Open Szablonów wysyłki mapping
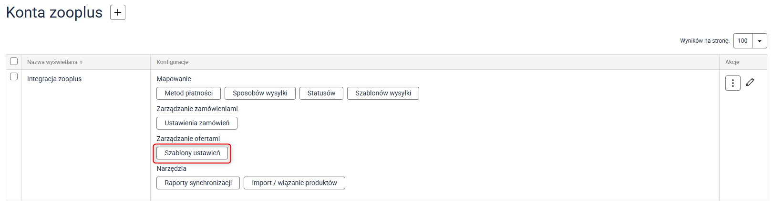This screenshot has width=773, height=206. (383, 93)
